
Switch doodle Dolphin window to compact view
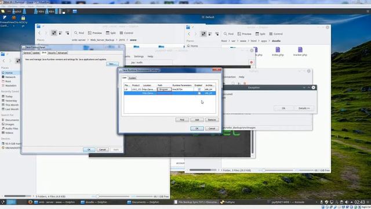click(x=210, y=34)
